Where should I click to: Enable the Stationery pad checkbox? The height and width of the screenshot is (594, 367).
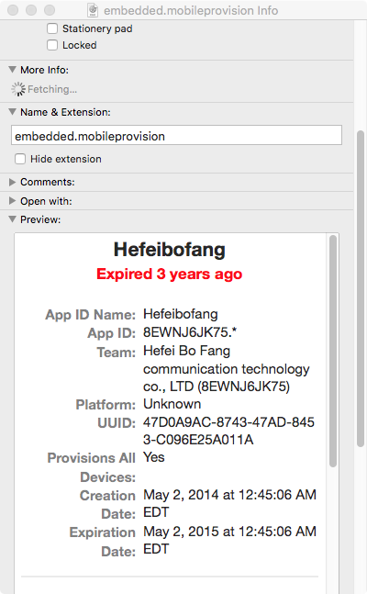[x=52, y=28]
